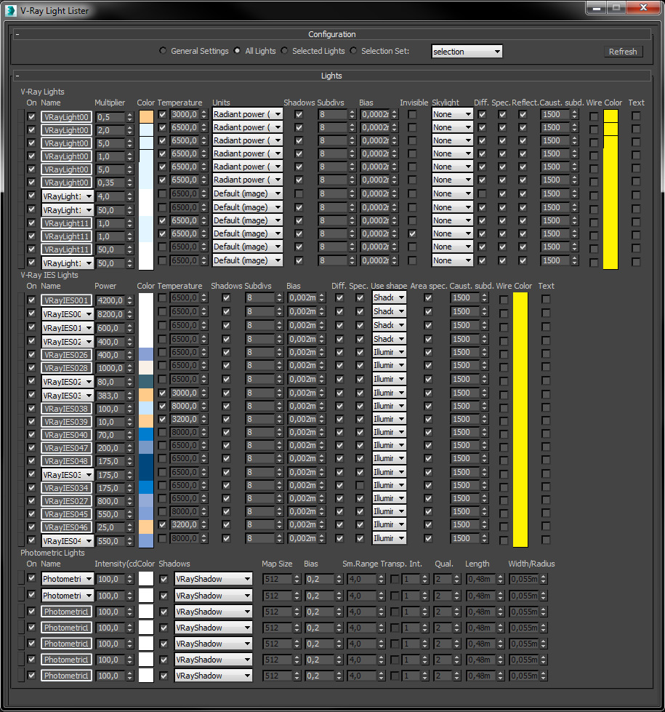Click the Bias field for VRayIES027

pyautogui.click(x=303, y=498)
